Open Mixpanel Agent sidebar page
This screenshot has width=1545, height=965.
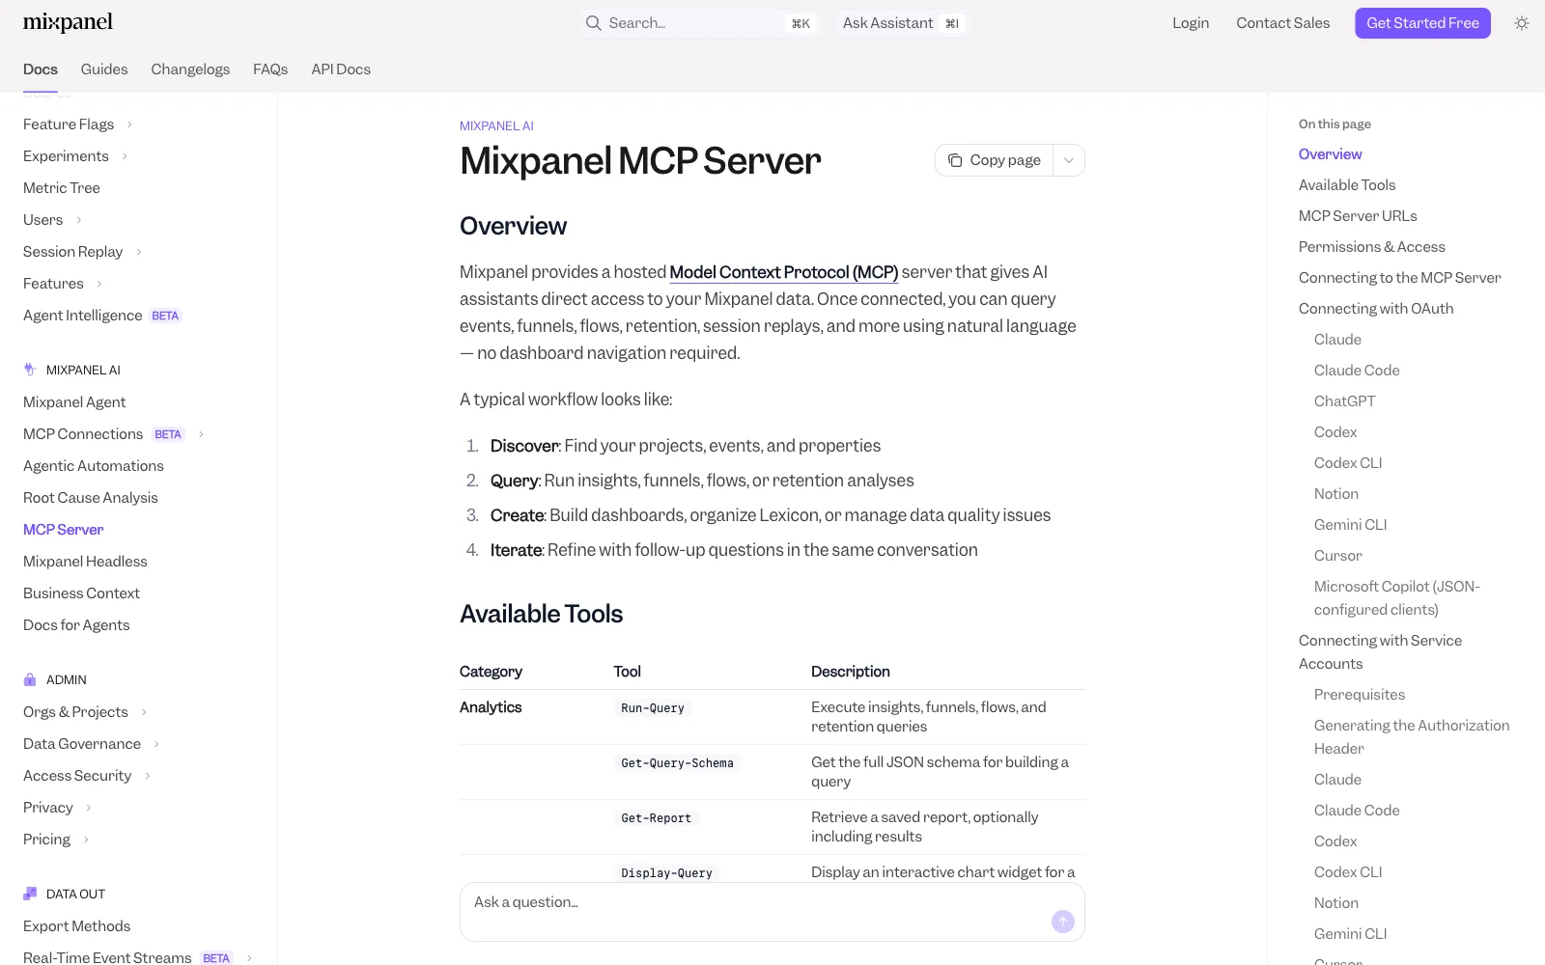(74, 402)
